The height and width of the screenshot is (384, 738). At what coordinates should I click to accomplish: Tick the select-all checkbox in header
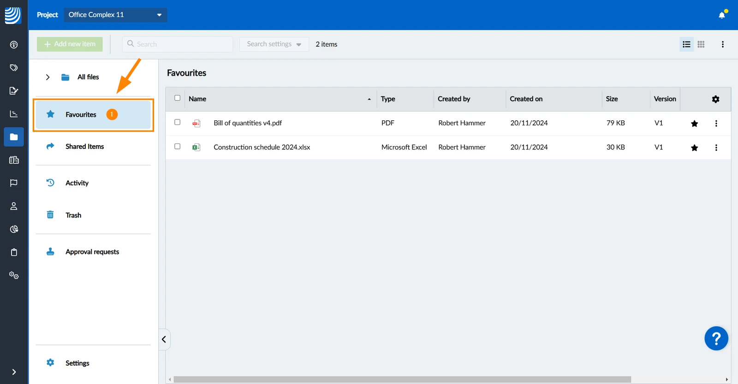[177, 98]
